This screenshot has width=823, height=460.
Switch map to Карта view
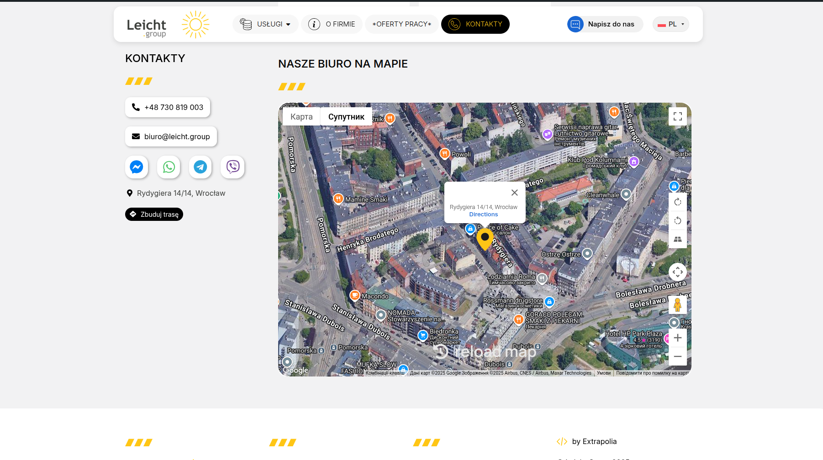coord(301,117)
